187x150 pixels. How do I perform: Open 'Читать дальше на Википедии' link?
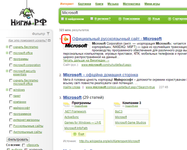point(86,60)
